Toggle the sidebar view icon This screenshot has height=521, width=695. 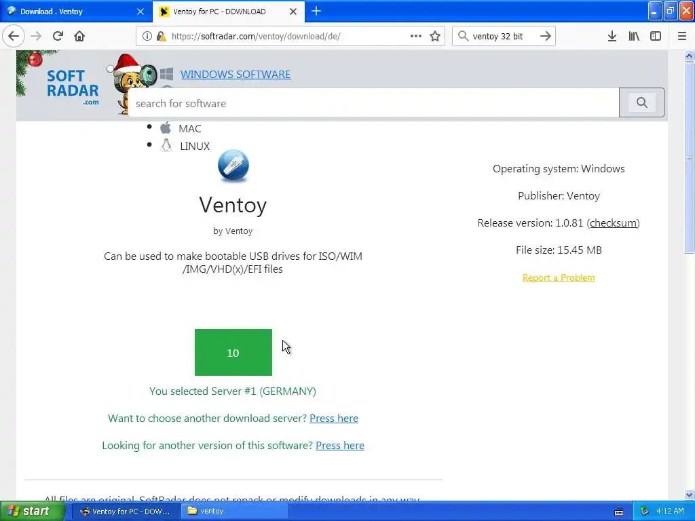coord(656,36)
